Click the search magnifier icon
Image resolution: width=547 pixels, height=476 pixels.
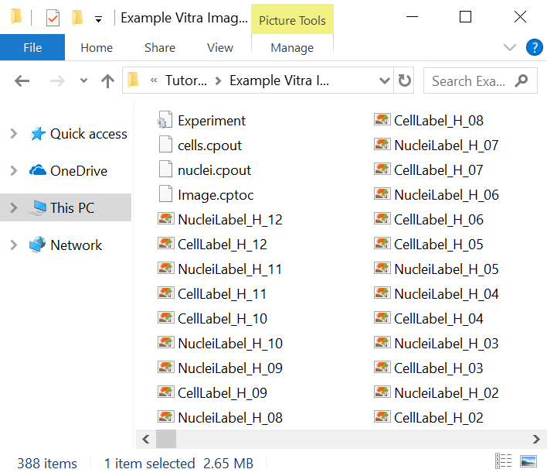click(x=523, y=80)
